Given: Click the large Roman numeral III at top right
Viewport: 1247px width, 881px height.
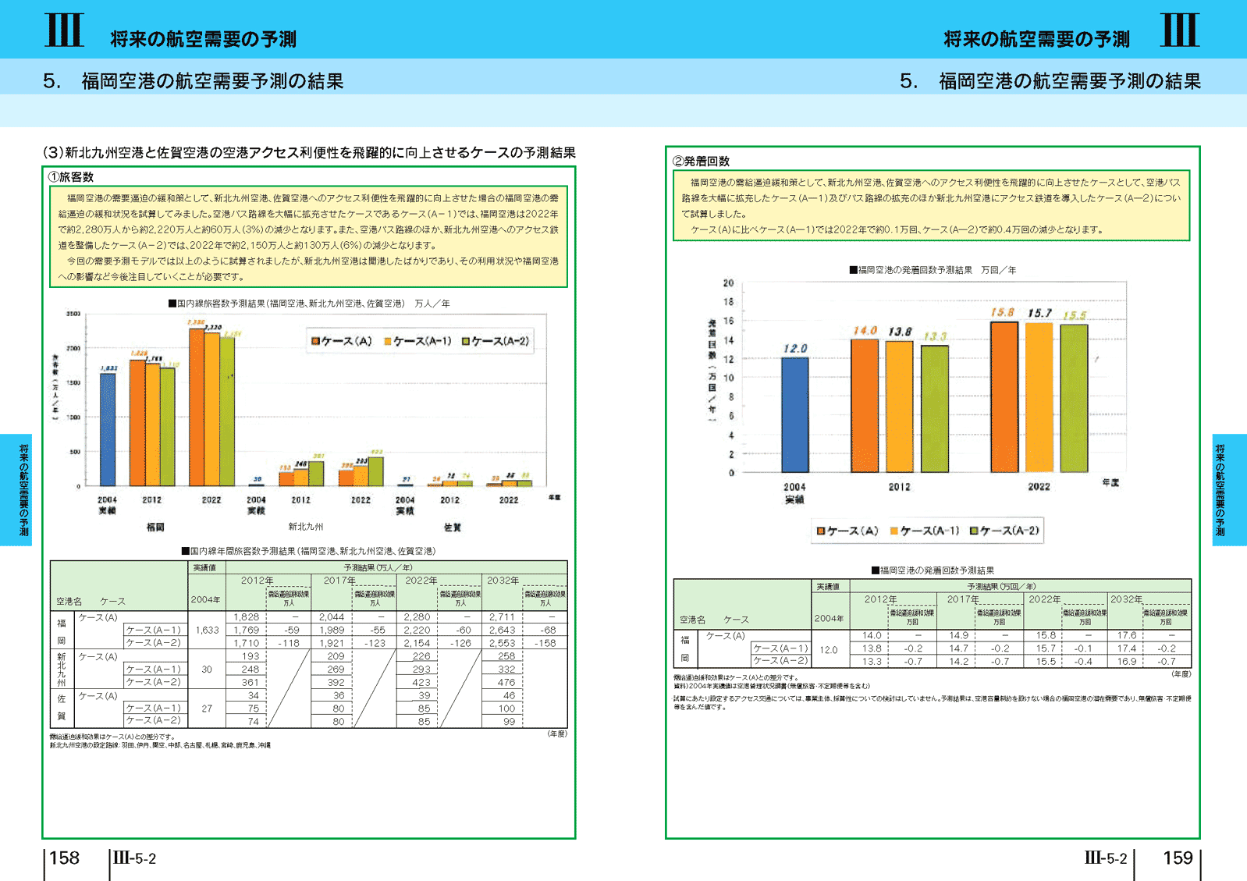Looking at the screenshot, I should pos(1179,30).
